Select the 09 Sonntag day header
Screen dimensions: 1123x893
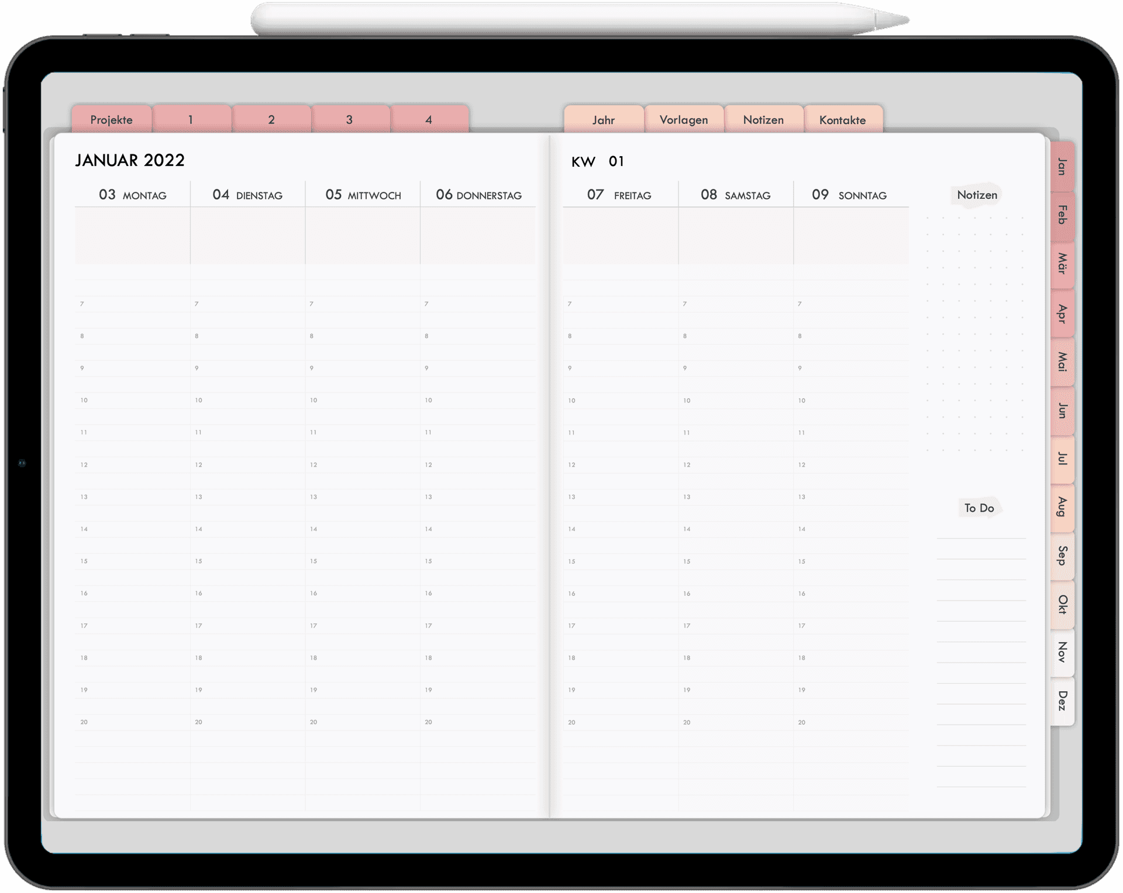tap(849, 195)
